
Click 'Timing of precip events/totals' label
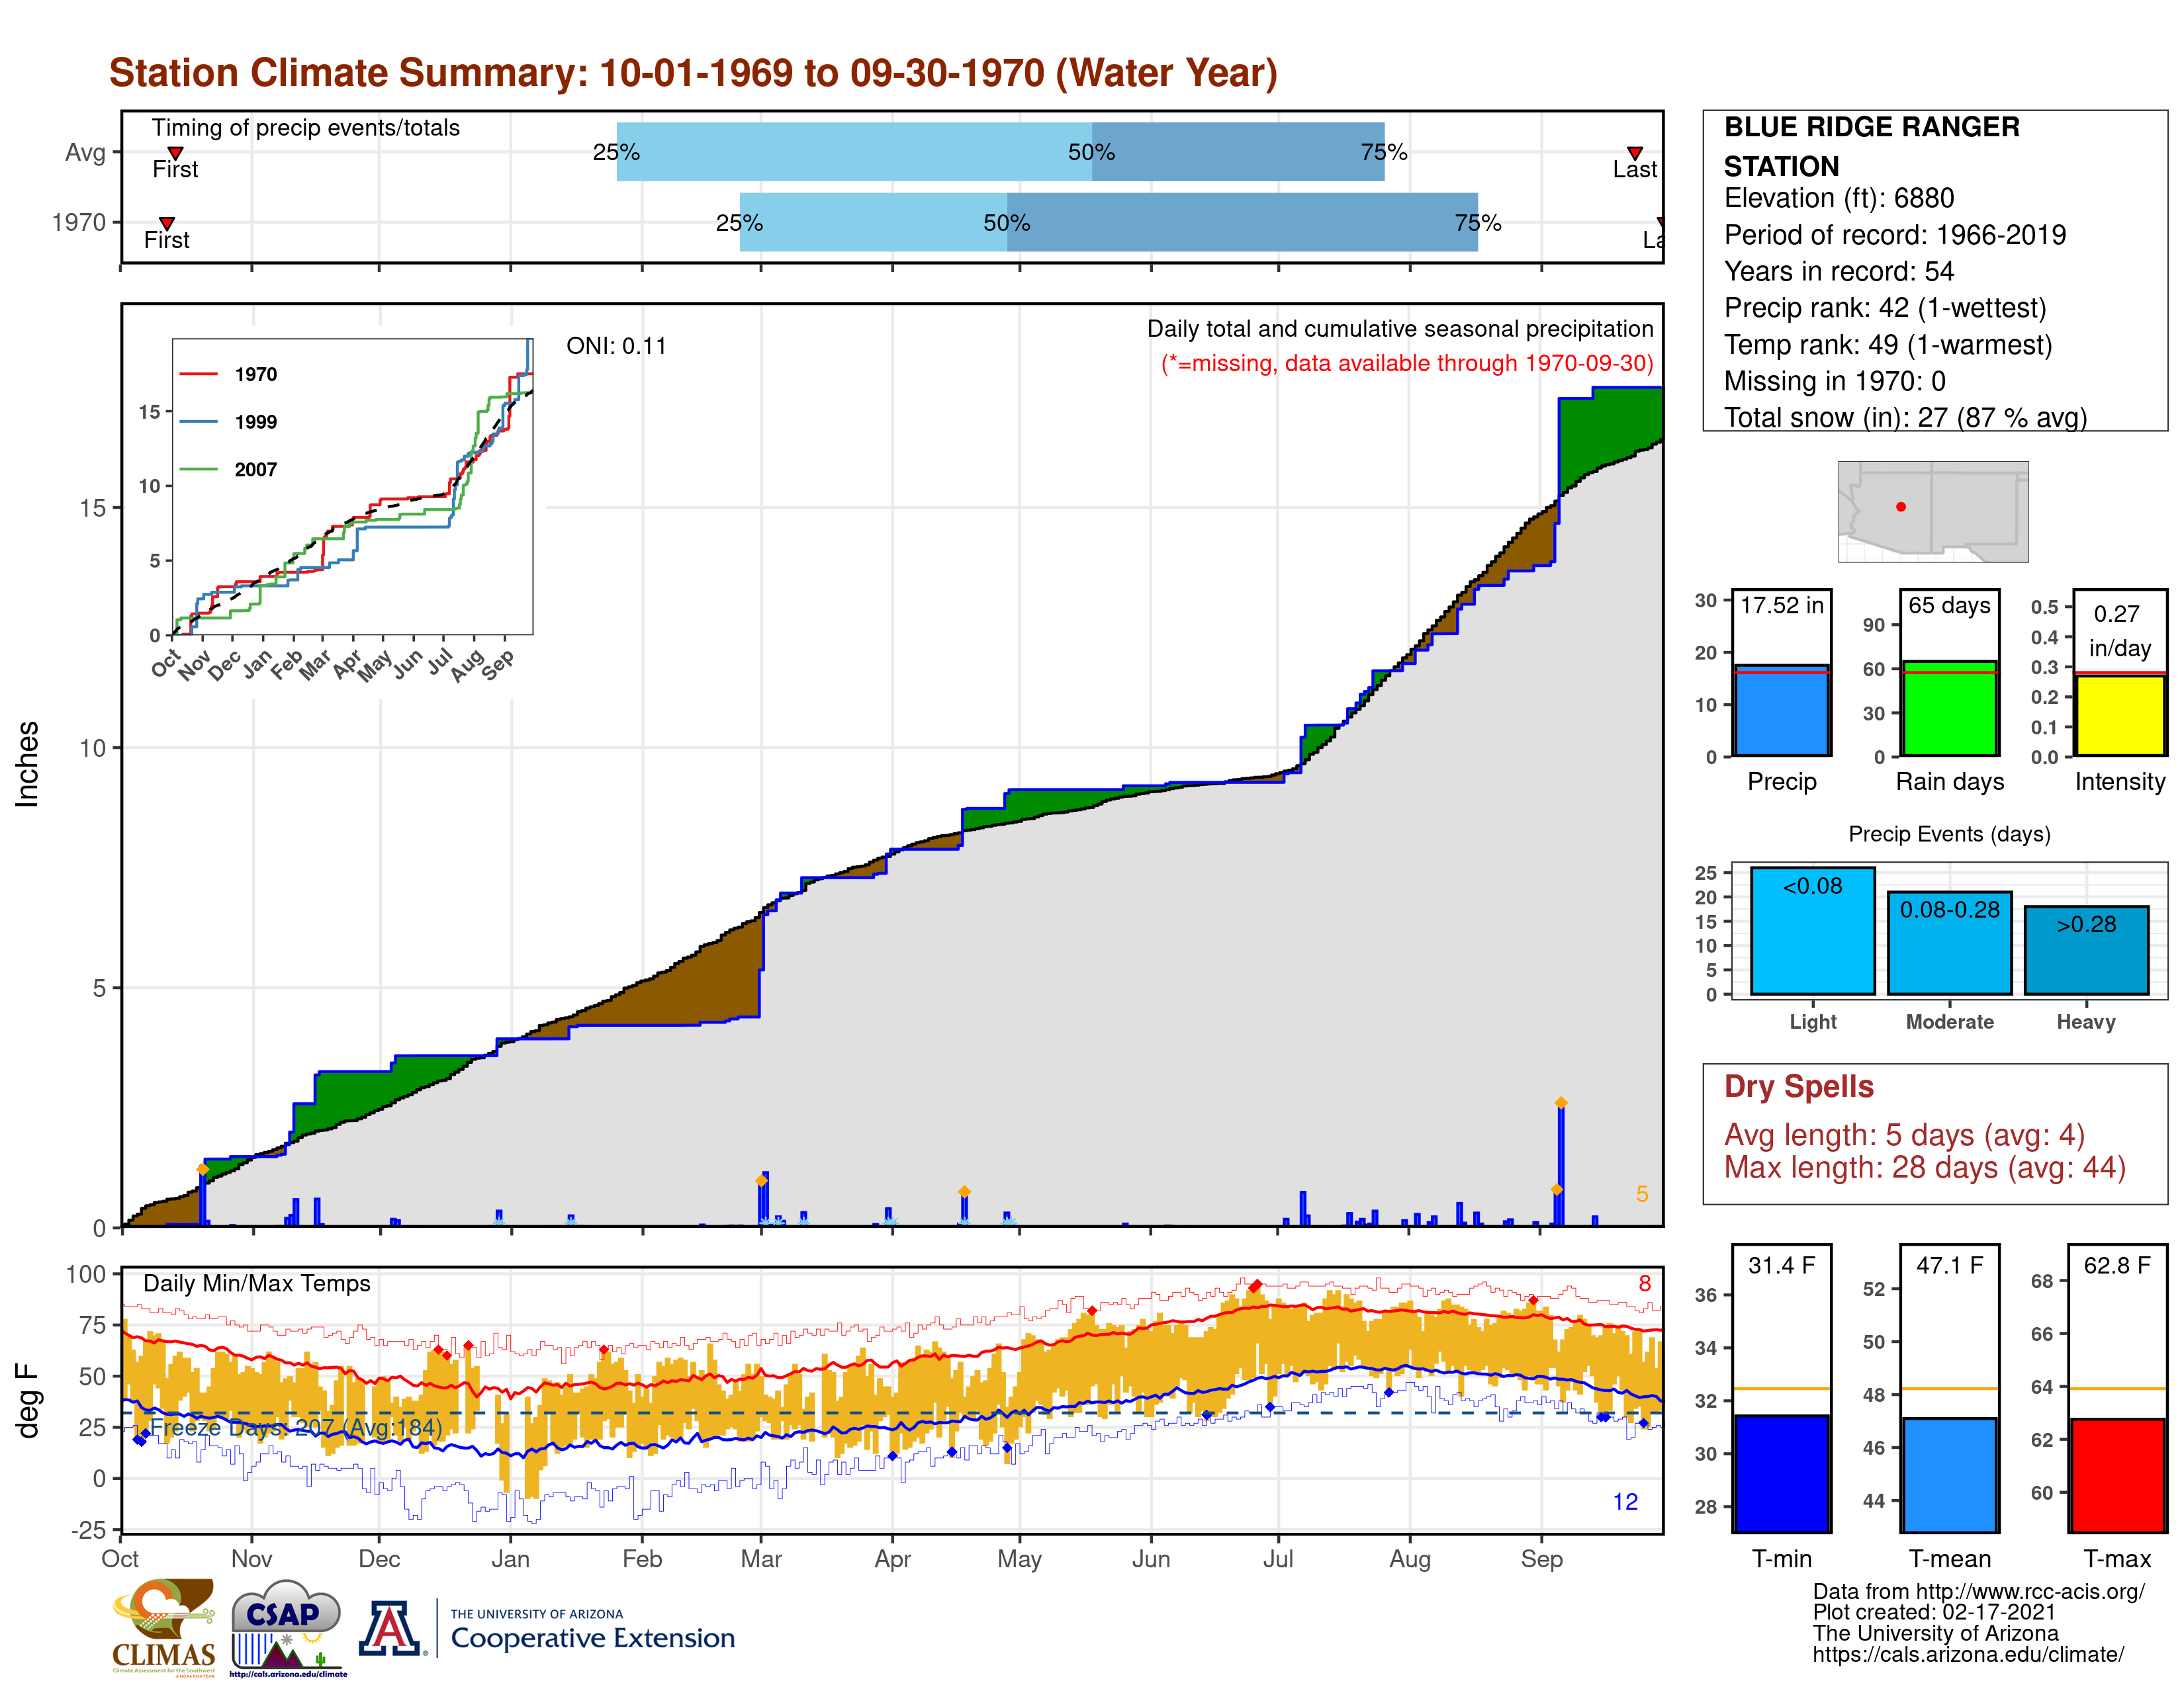(x=305, y=128)
